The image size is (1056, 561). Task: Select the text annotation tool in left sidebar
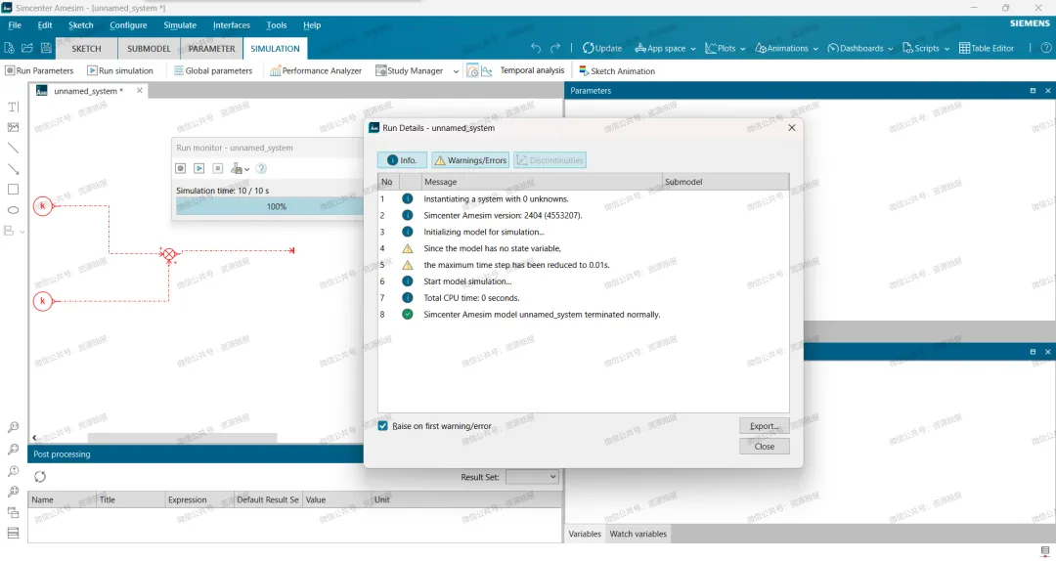click(13, 107)
